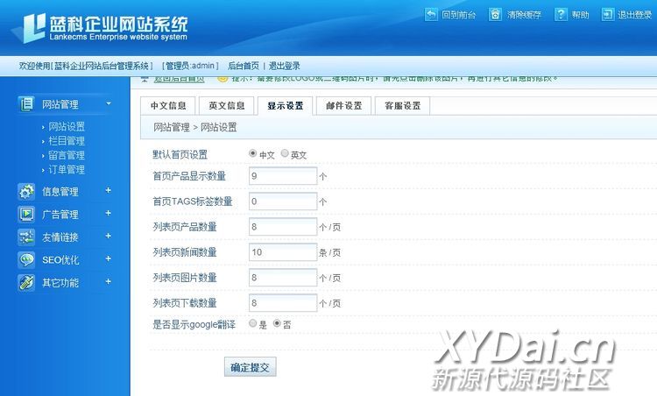Click the 列表页图片数量 input field
Screen dimensions: 657x396
(283, 278)
